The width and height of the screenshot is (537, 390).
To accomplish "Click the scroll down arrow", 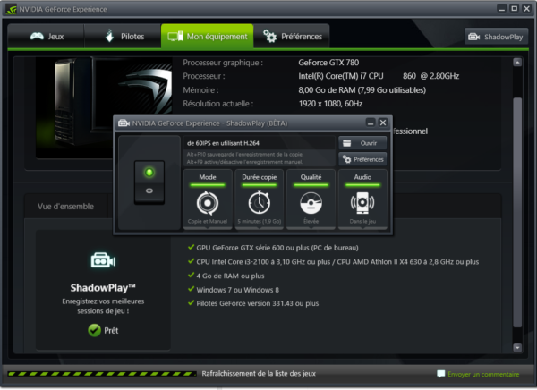I will coord(517,348).
